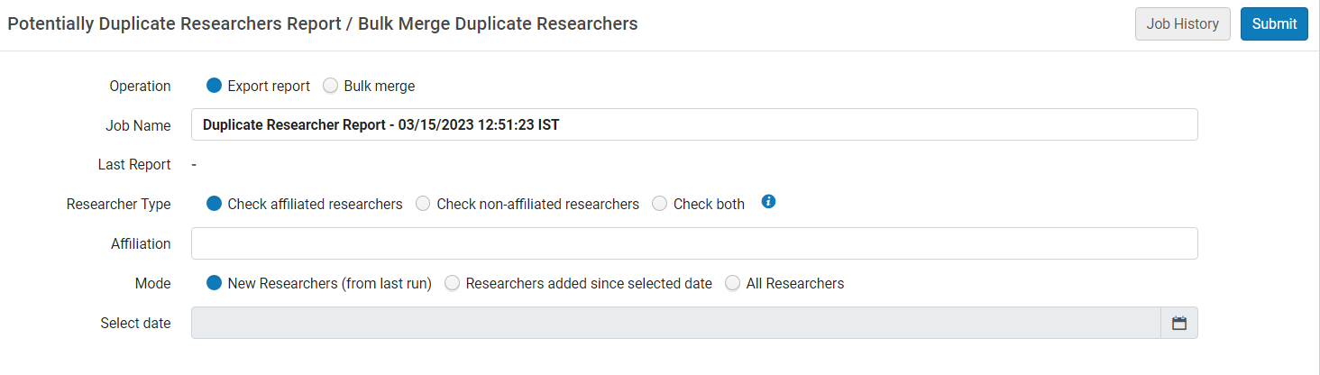This screenshot has height=375, width=1320.
Task: Pick New Researchers (from last run) mode
Action: coord(215,283)
